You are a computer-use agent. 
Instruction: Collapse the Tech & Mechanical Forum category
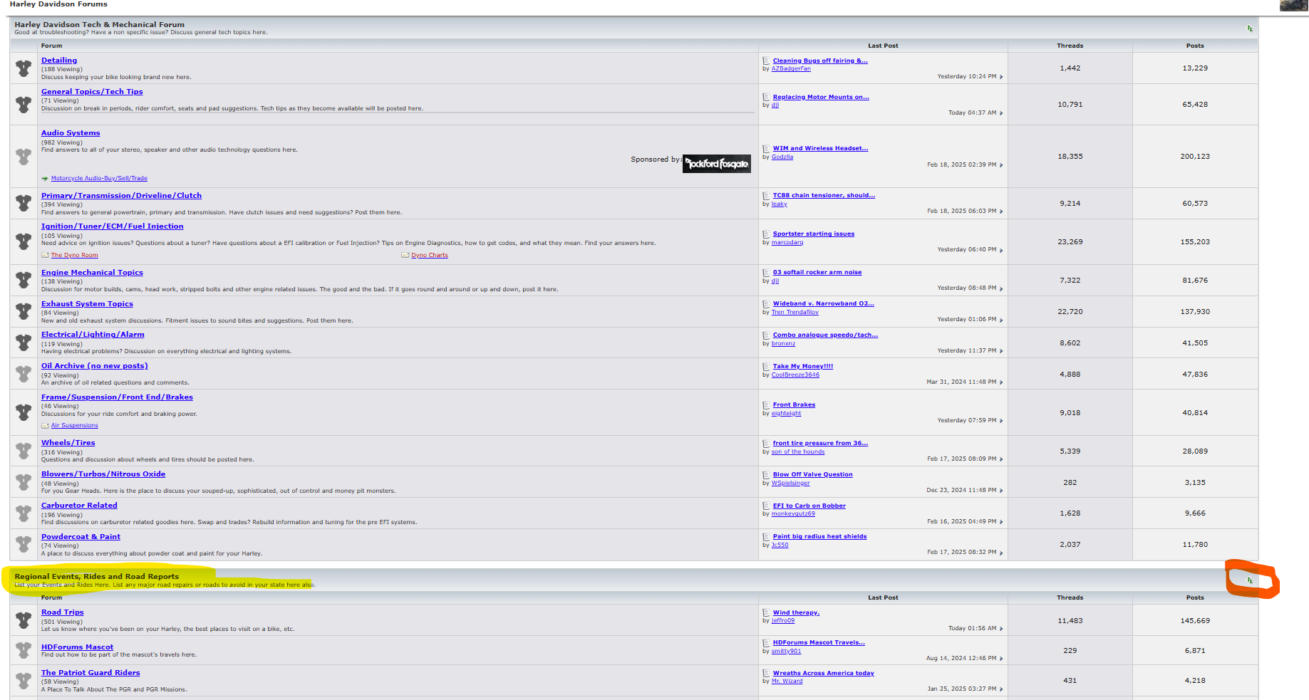tap(1249, 28)
